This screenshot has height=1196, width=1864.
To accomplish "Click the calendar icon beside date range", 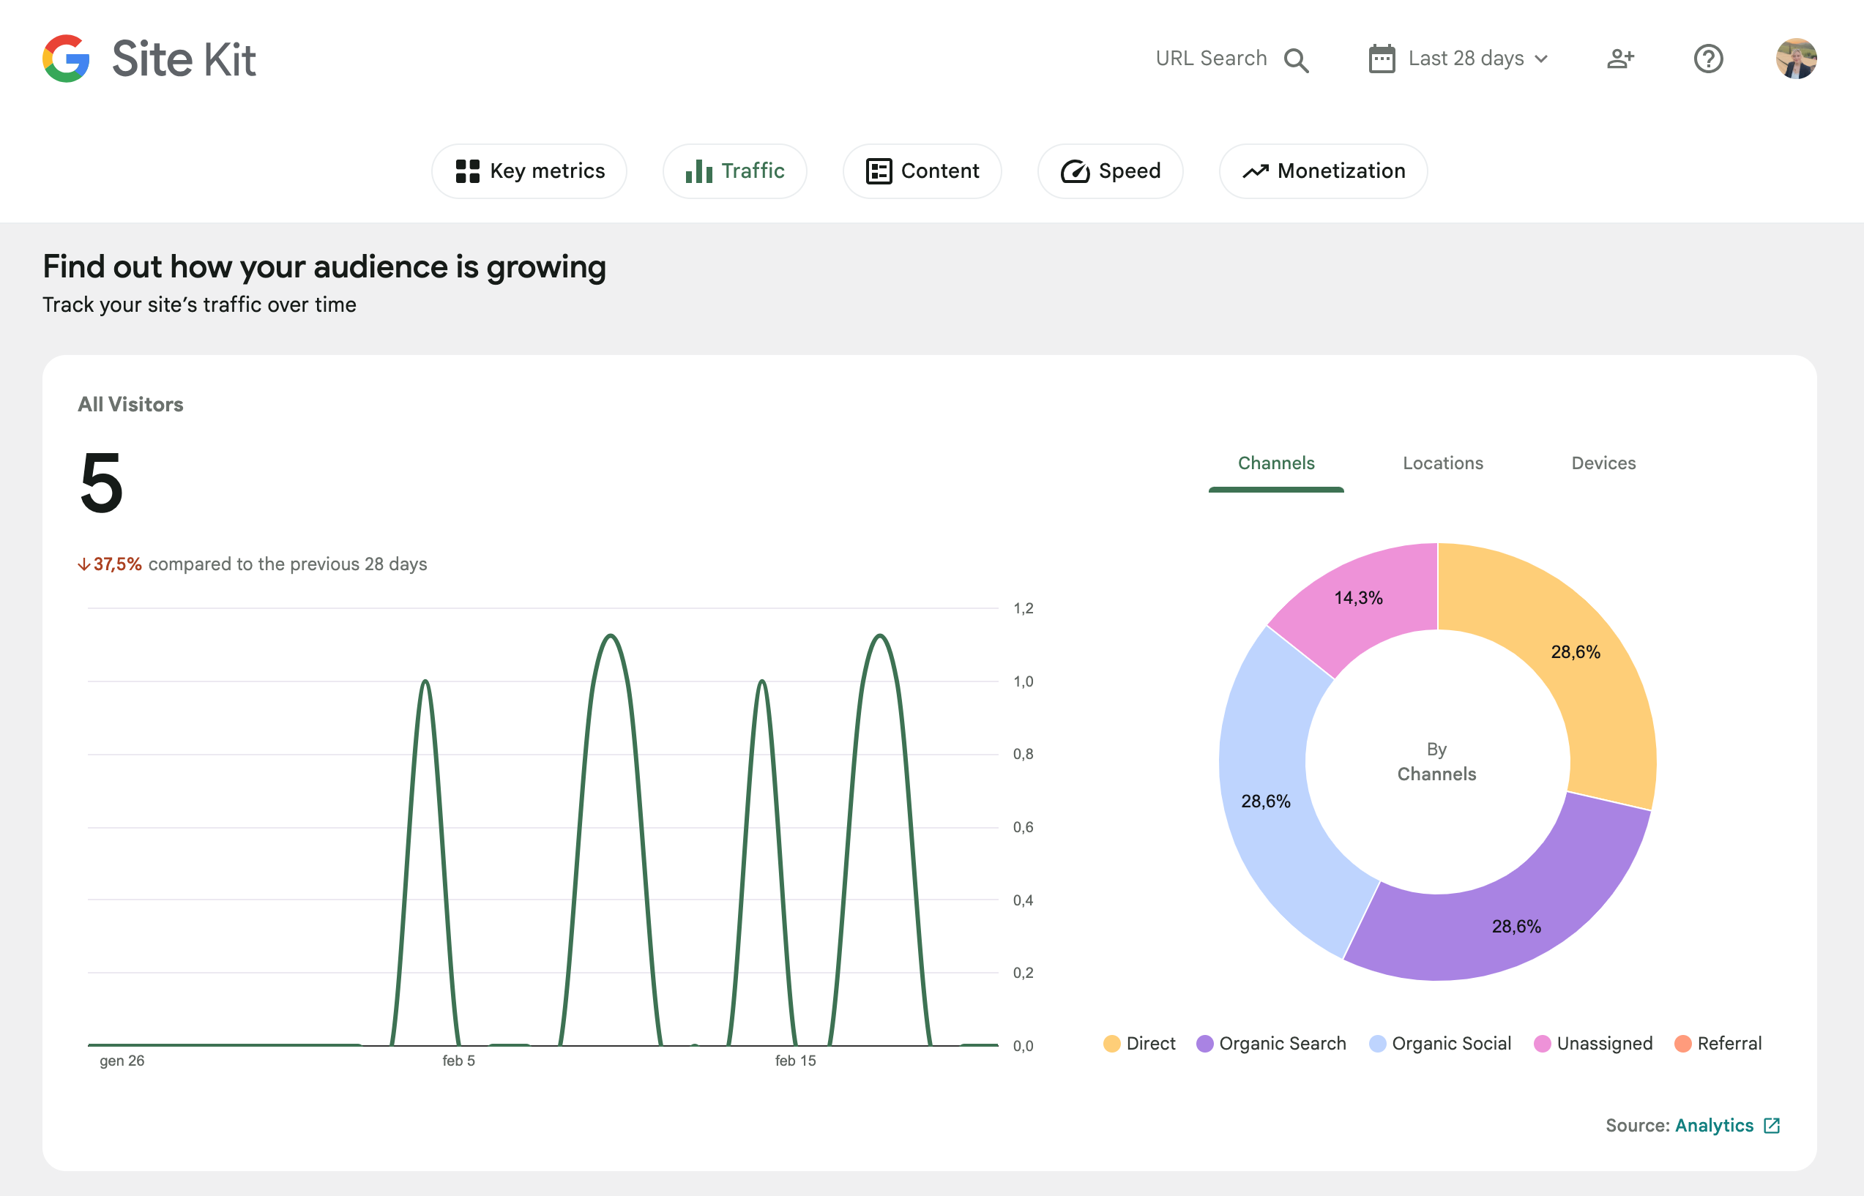I will (x=1382, y=59).
